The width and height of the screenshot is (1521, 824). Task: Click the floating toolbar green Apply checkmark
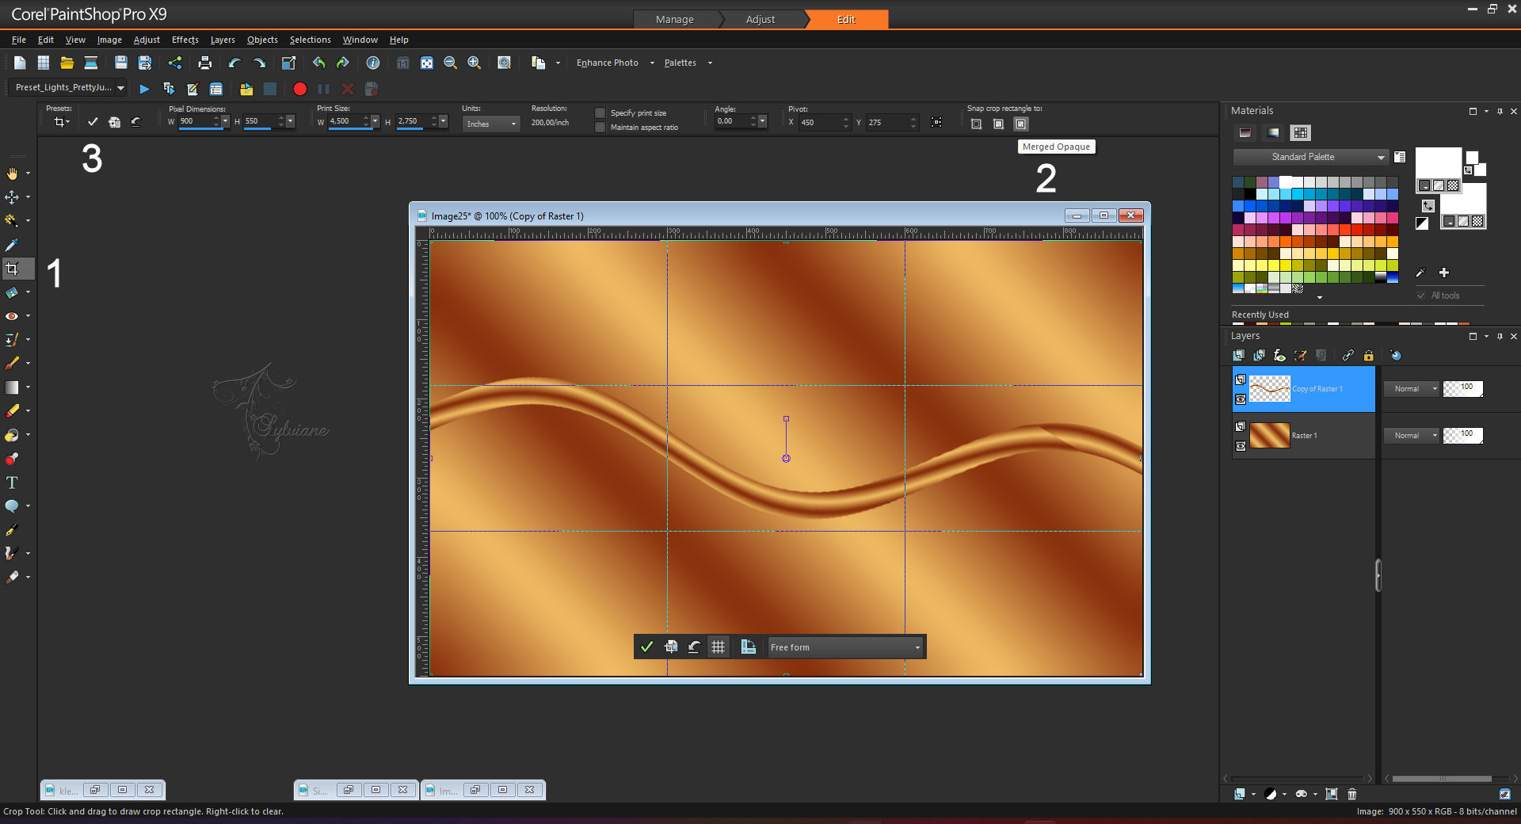coord(646,647)
